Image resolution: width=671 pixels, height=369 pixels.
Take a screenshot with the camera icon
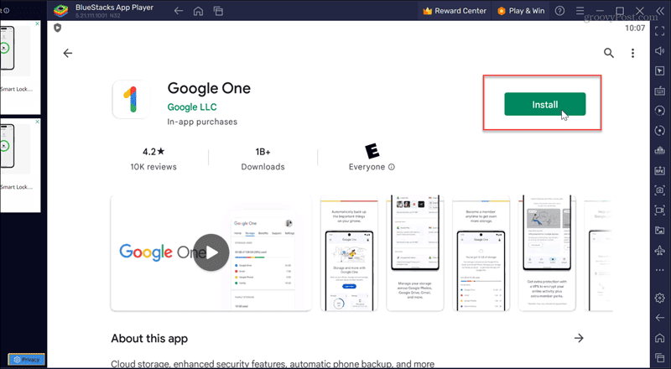(660, 190)
